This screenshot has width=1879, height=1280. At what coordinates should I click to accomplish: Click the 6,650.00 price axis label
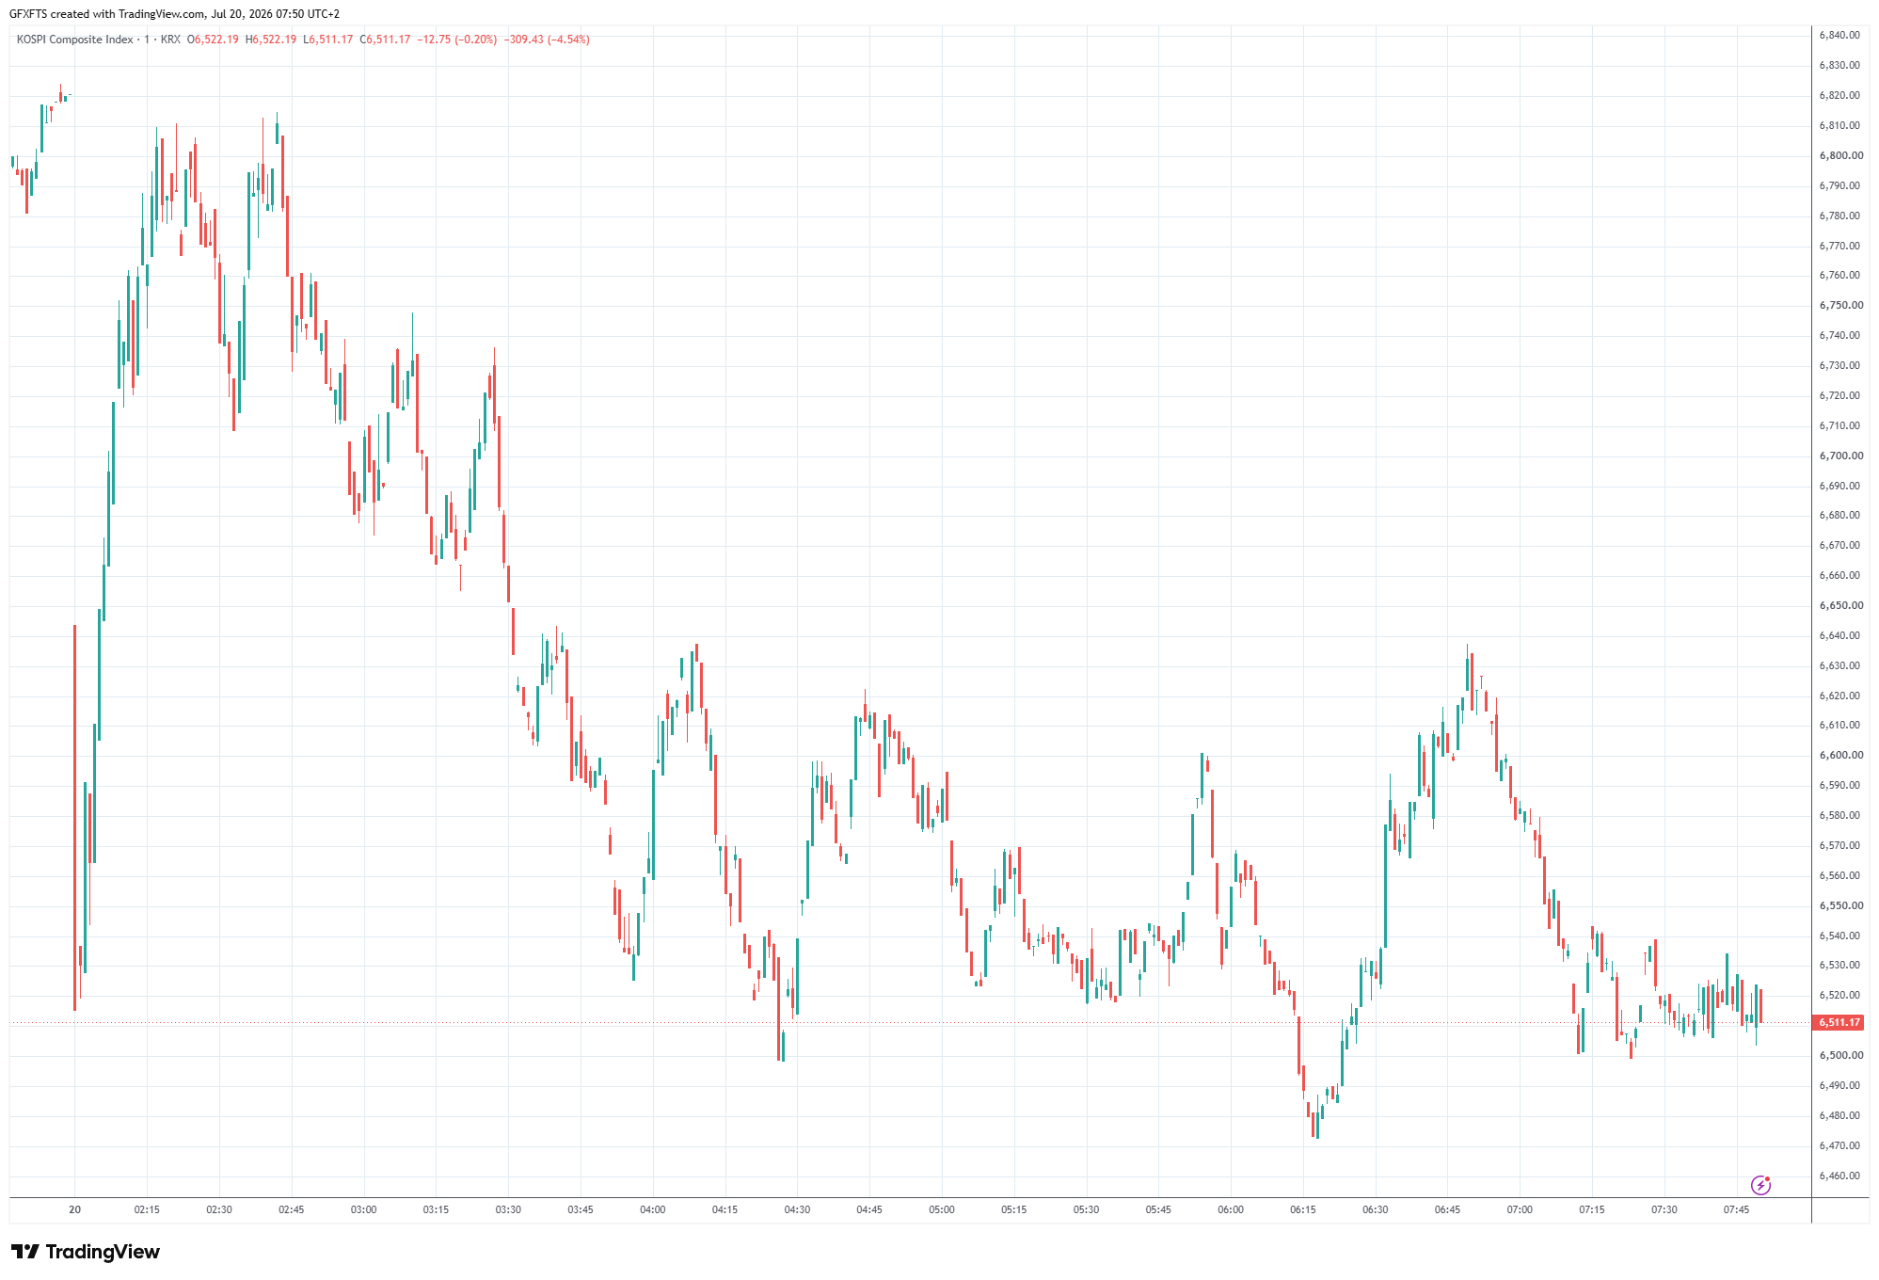(x=1840, y=606)
